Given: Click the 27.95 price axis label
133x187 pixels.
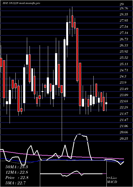Looking at the screenshot, I should point(124,21).
